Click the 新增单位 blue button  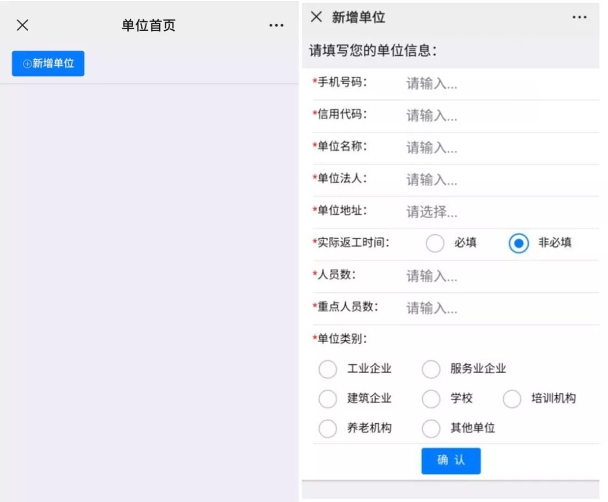(x=48, y=64)
